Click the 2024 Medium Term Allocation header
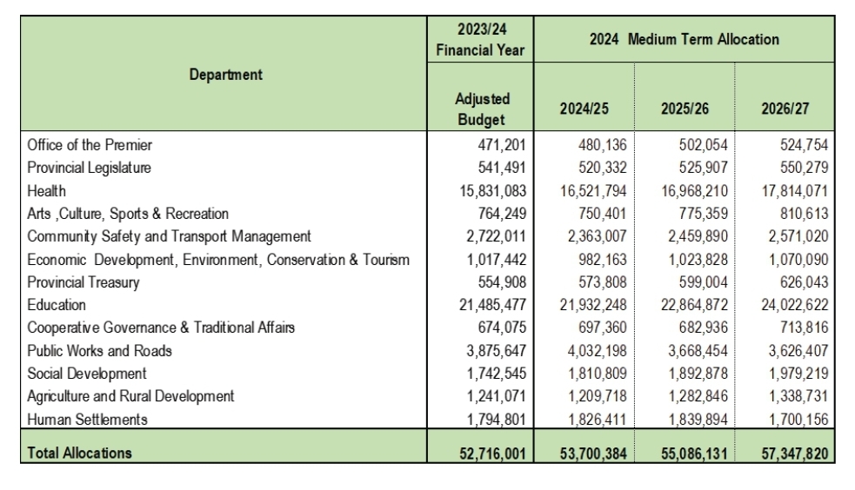This screenshot has width=855, height=490. point(685,40)
